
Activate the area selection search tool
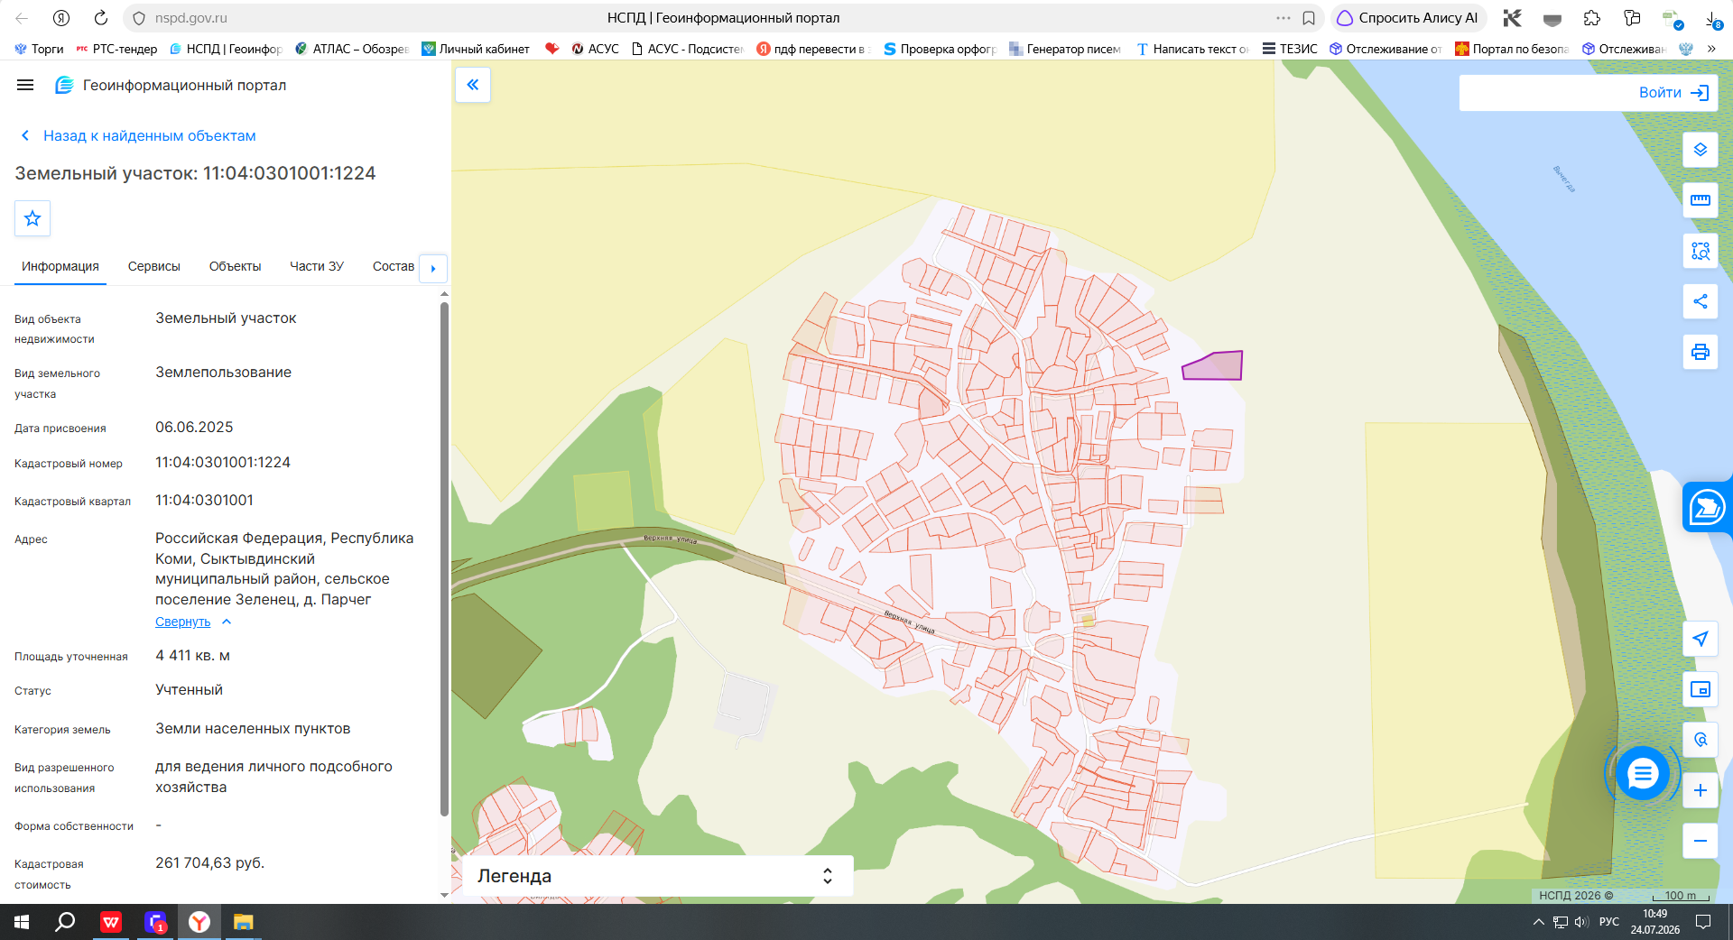point(1700,251)
